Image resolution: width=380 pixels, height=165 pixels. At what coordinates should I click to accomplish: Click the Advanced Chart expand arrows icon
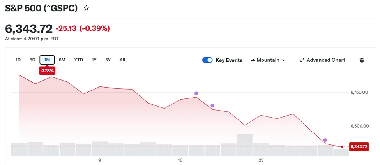[x=302, y=60]
